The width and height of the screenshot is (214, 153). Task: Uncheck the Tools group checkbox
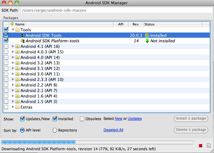point(6,29)
